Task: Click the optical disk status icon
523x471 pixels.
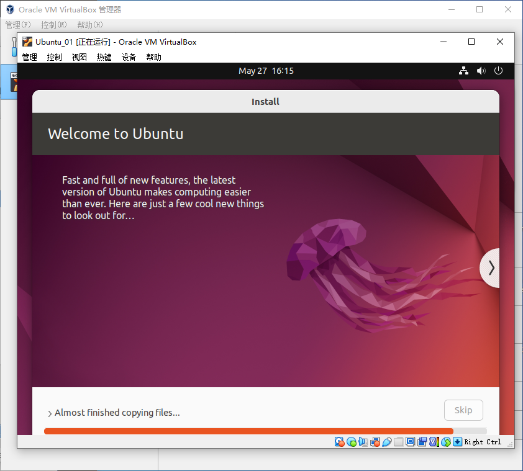Action: pyautogui.click(x=351, y=442)
